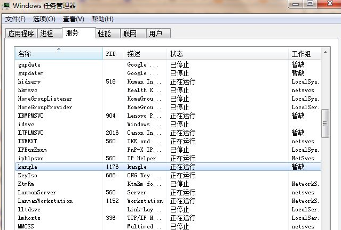Select the hkmsvc service row
The width and height of the screenshot is (341, 230).
(x=168, y=91)
